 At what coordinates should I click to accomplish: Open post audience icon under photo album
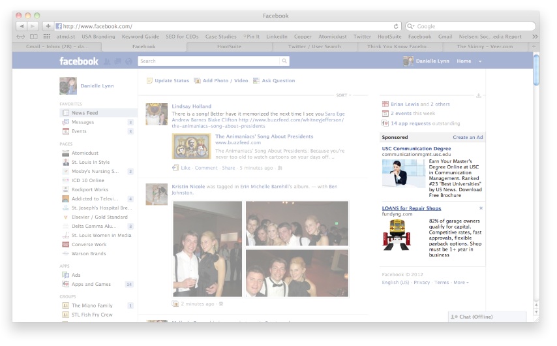pos(221,304)
